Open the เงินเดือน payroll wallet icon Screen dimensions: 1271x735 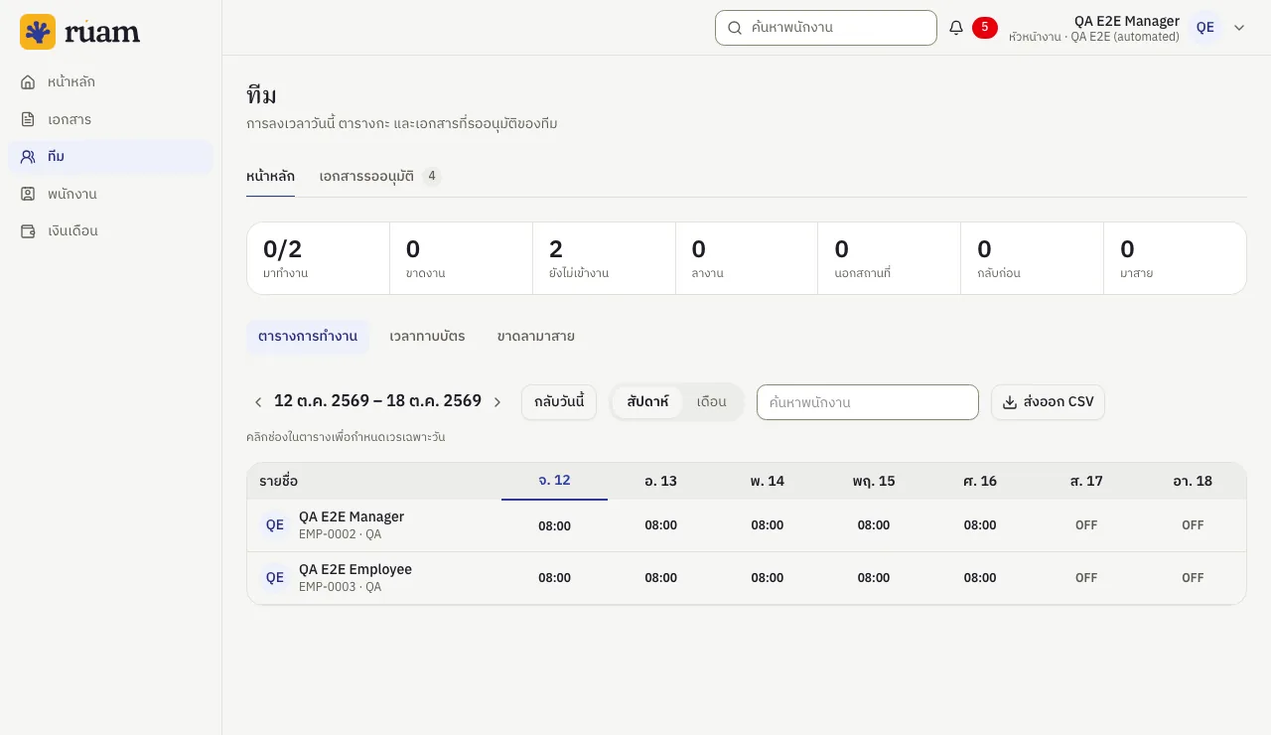28,230
